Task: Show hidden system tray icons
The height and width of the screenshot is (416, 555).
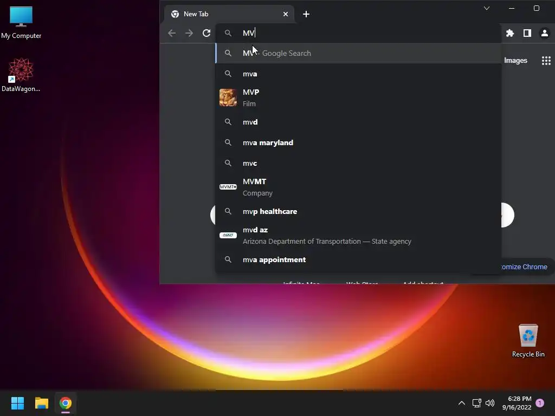Action: click(462, 403)
